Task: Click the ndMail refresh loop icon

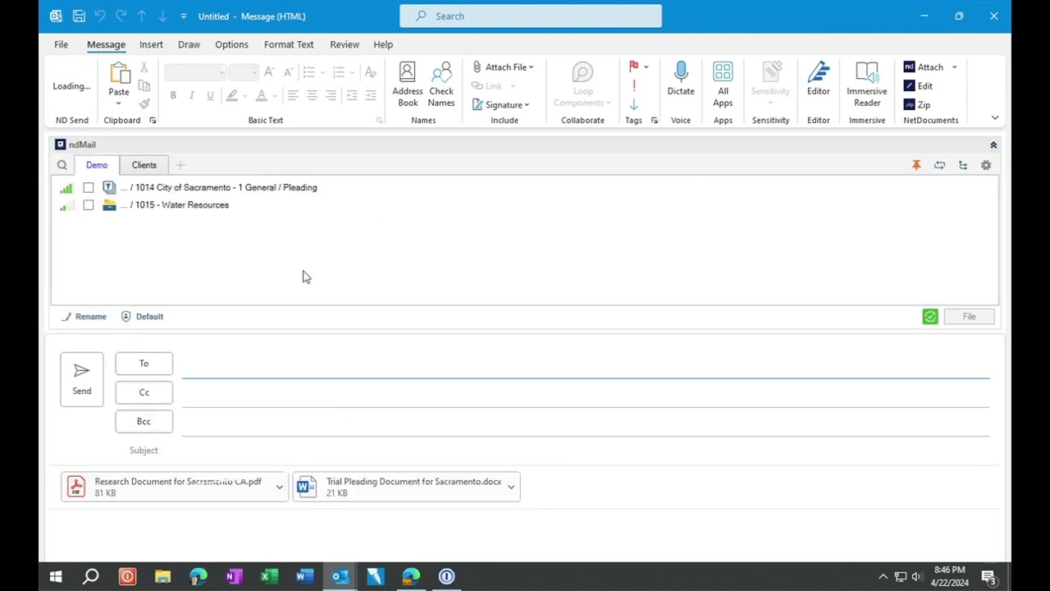Action: coord(939,165)
